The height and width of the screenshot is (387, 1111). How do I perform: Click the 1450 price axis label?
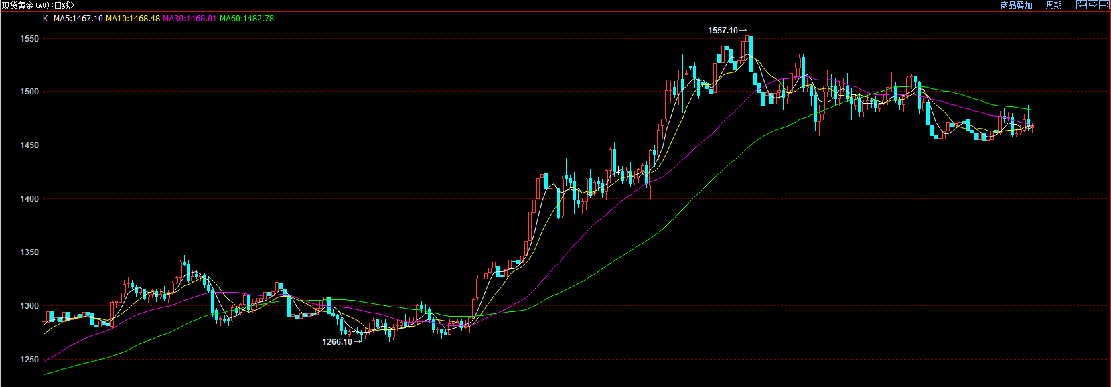tap(29, 145)
